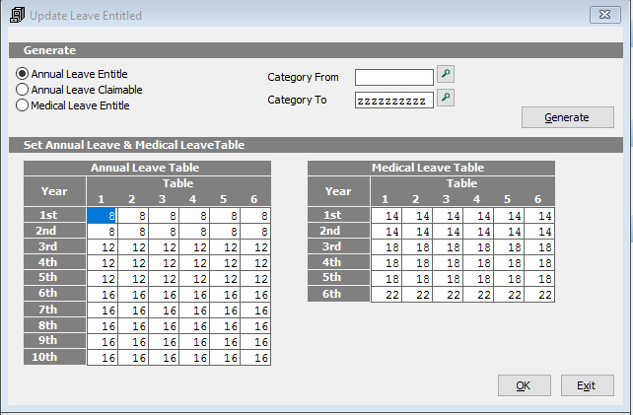Image resolution: width=633 pixels, height=415 pixels.
Task: Click Set Annual Leave & Medical LeaveTable header
Action: 316,145
